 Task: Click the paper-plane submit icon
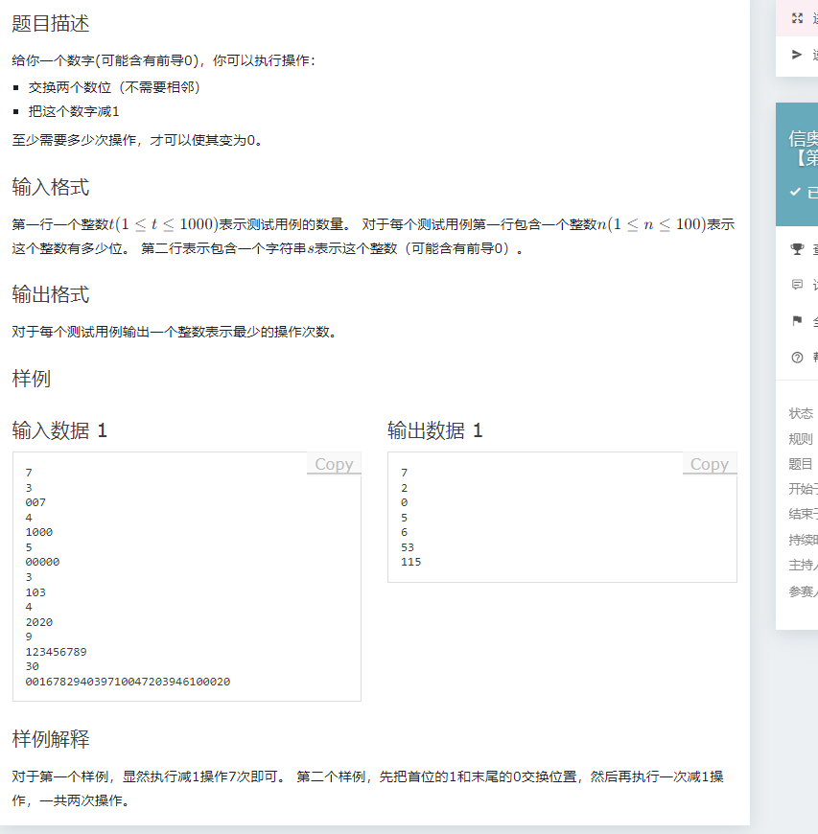click(x=796, y=56)
